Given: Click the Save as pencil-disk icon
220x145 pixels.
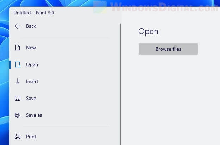Looking at the screenshot, I should point(18,115).
